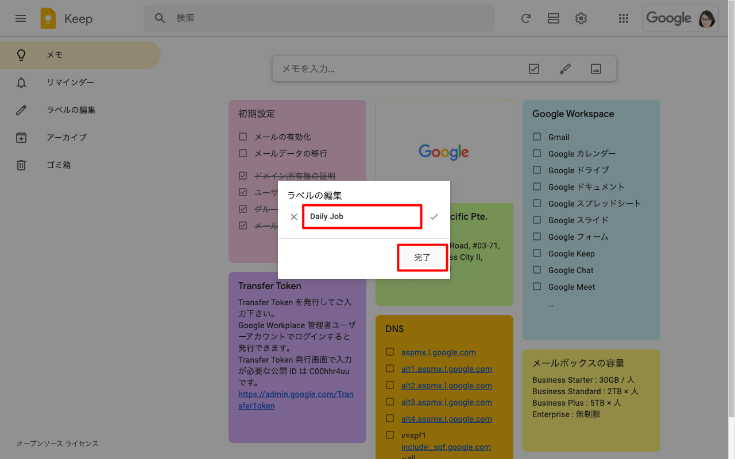This screenshot has height=459, width=735.
Task: Open the alt4.aspmx.l.google.com link
Action: coord(447,419)
